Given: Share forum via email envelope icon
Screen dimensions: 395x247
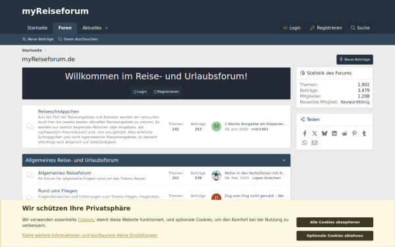Looking at the screenshot, I should pyautogui.click(x=315, y=143).
